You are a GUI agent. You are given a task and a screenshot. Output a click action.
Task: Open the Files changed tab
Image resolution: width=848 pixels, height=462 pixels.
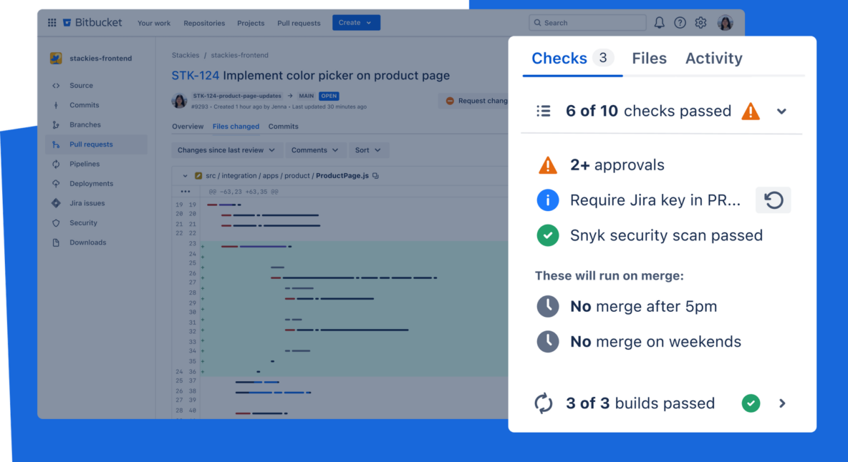(x=236, y=127)
